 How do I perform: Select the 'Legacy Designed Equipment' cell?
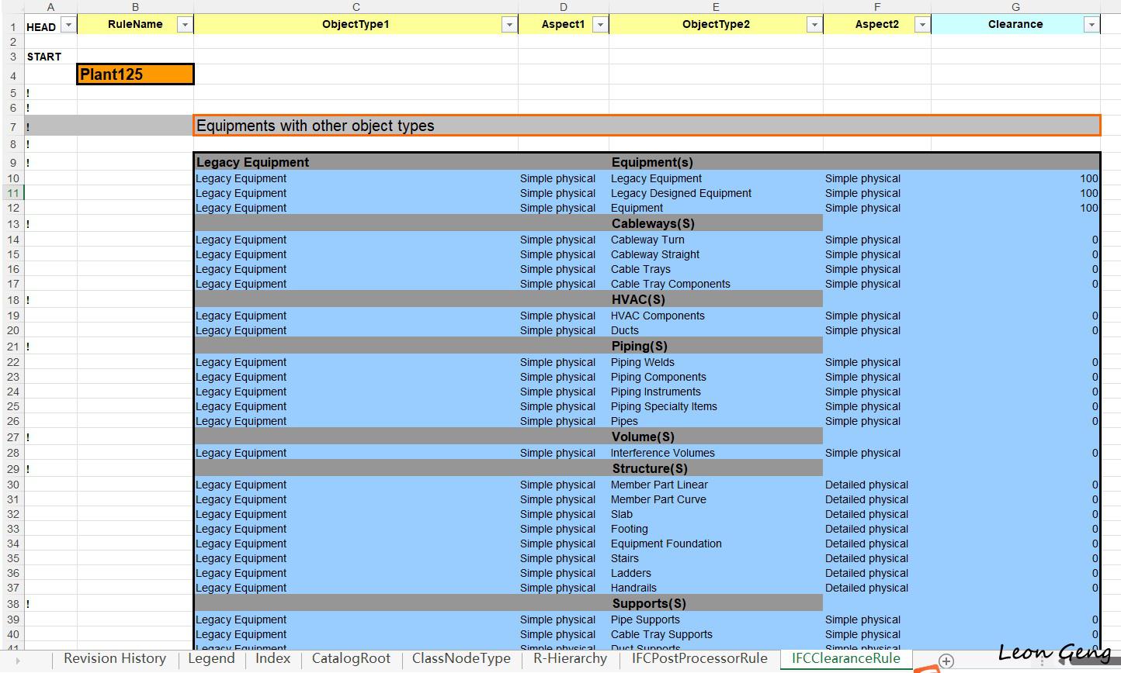coord(716,193)
